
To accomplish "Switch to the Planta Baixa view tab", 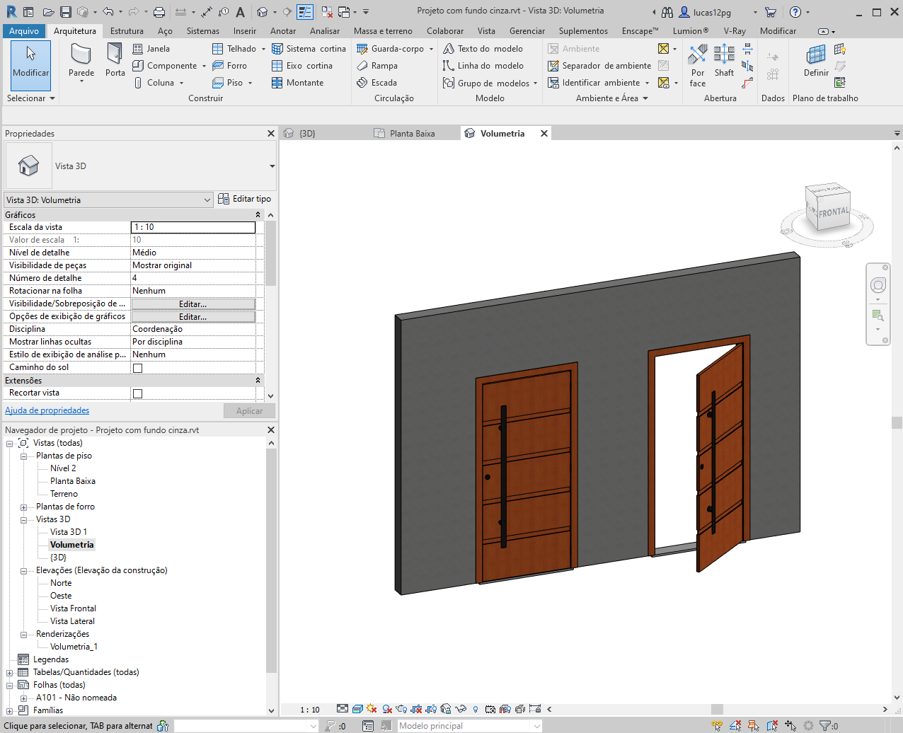I will pyautogui.click(x=412, y=134).
